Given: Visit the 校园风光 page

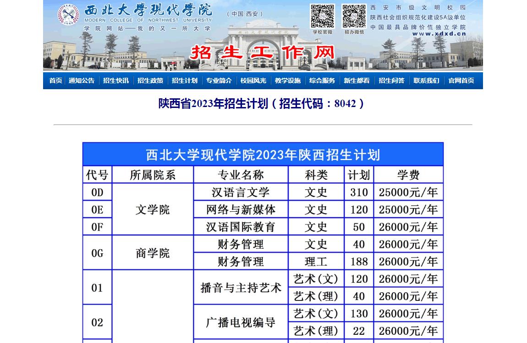Looking at the screenshot, I should point(253,80).
